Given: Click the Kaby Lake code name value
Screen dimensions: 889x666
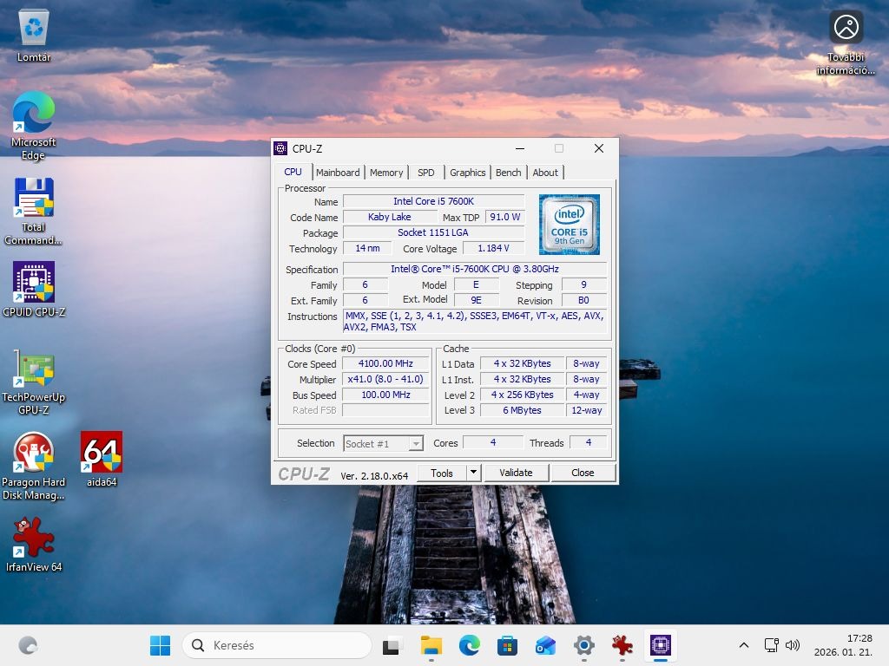Looking at the screenshot, I should [390, 217].
